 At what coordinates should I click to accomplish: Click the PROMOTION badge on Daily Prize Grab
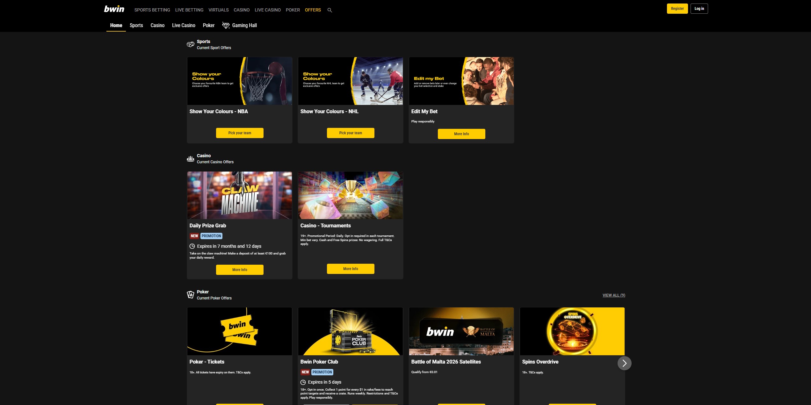tap(211, 236)
